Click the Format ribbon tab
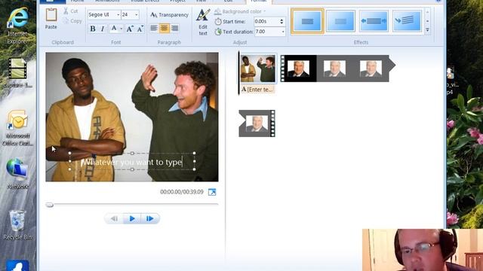Viewport: 483px width, 271px height. [258, 2]
